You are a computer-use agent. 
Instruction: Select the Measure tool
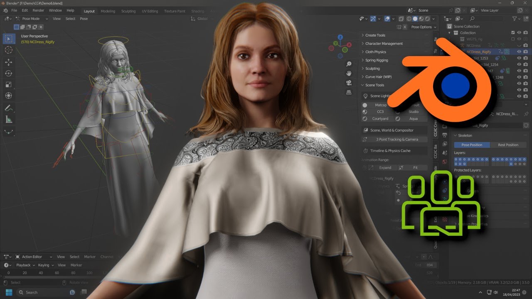pyautogui.click(x=8, y=120)
